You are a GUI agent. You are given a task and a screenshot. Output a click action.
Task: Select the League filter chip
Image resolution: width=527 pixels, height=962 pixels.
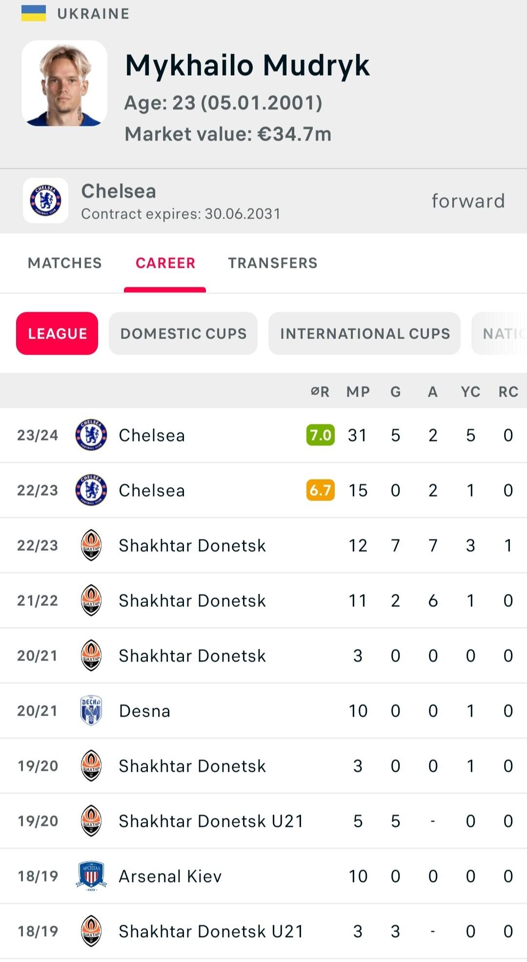pyautogui.click(x=57, y=334)
